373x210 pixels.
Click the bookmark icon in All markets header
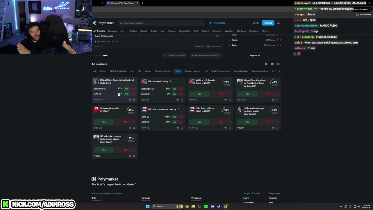pyautogui.click(x=278, y=64)
